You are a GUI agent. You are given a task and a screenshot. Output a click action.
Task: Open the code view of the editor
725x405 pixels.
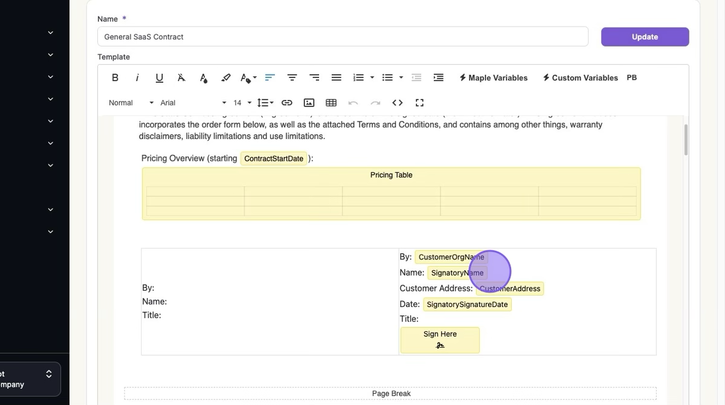[x=398, y=103]
